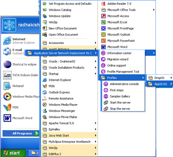Image resolution: width=173 pixels, height=157 pixels.
Task: Click the Windows start button
Action: (13, 153)
